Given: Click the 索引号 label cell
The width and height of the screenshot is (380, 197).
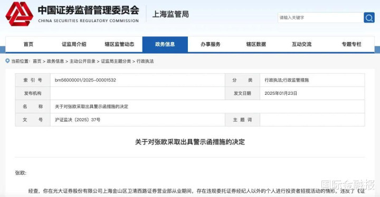Looking at the screenshot, I should 33,80.
